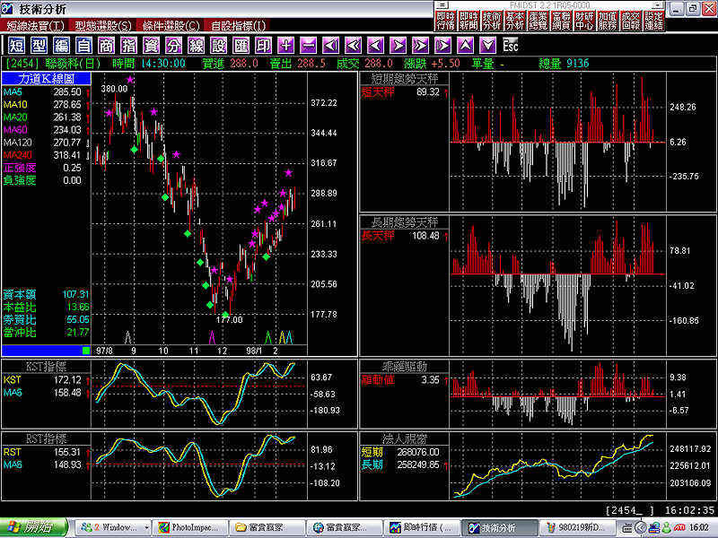Viewport: 718px width, 538px height.
Task: Jump to last data with bar-right arrow
Action: tap(442, 46)
